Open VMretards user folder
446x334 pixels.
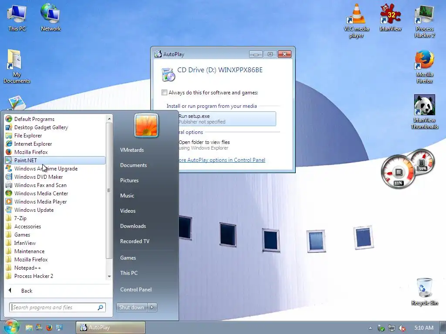[x=132, y=150]
